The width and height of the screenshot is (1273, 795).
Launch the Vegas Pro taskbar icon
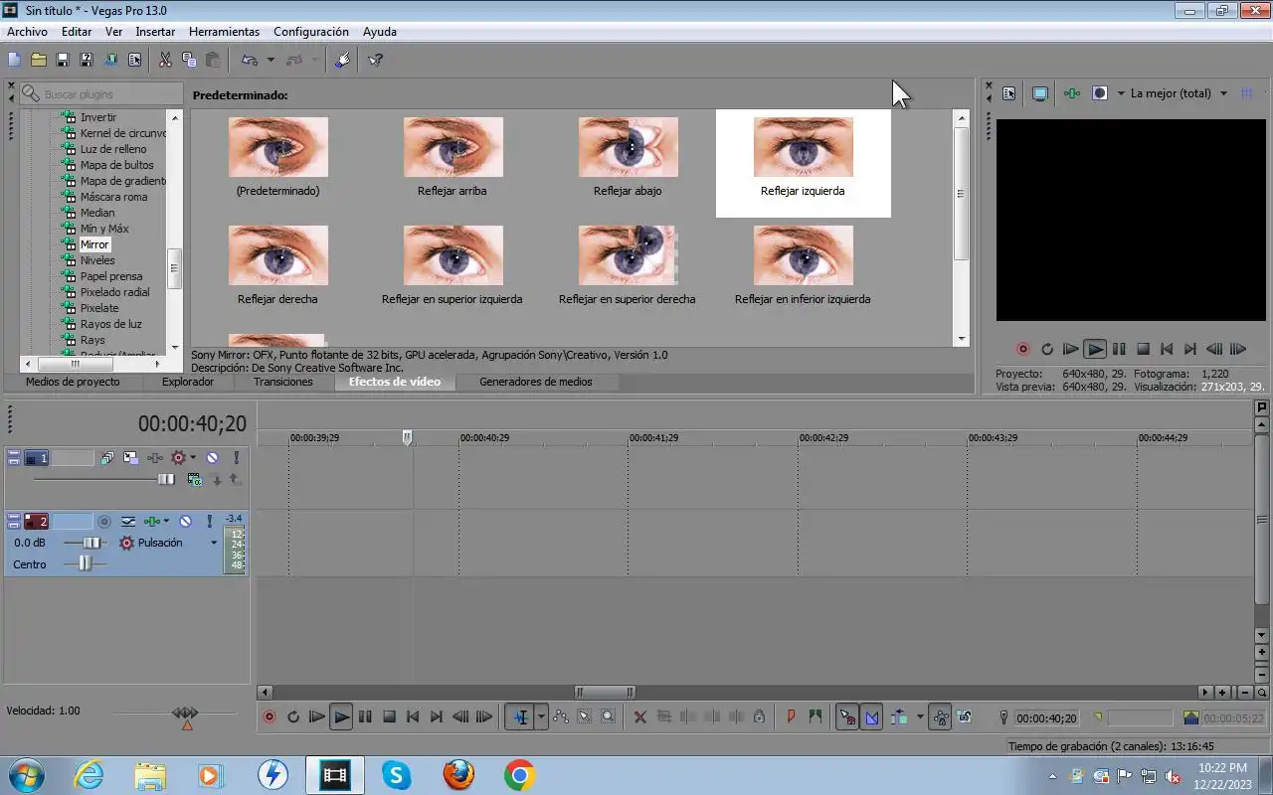(x=334, y=775)
